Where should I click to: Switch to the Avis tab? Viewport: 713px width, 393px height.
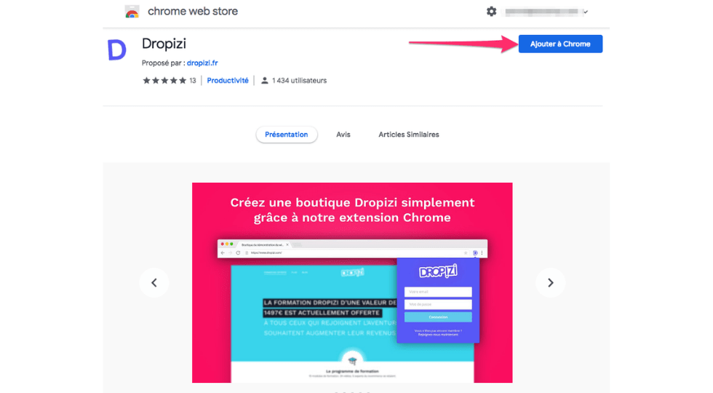point(343,135)
